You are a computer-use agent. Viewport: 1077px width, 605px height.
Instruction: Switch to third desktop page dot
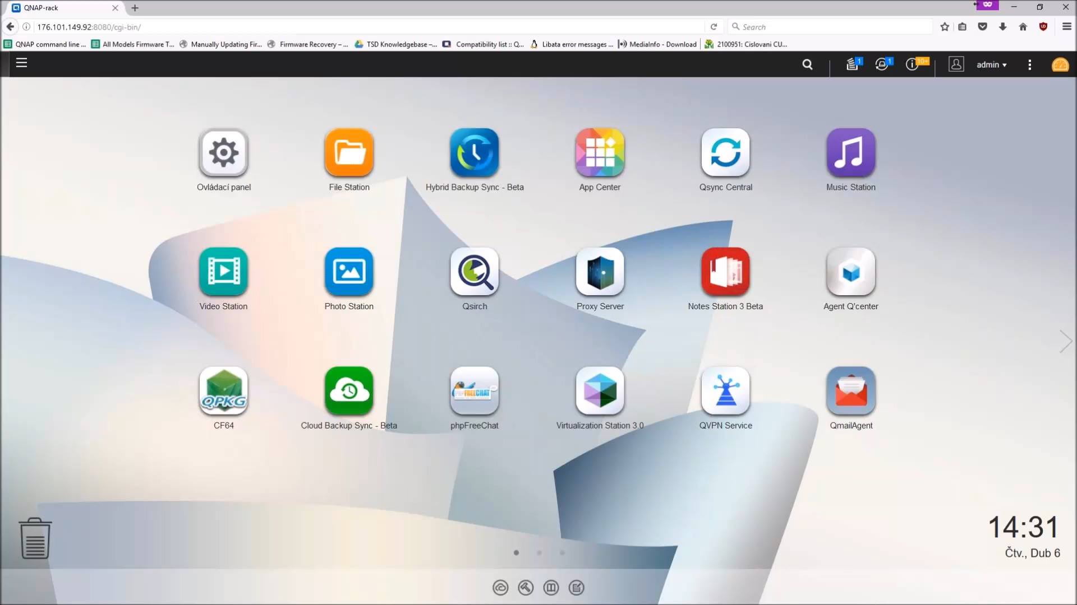click(x=562, y=553)
